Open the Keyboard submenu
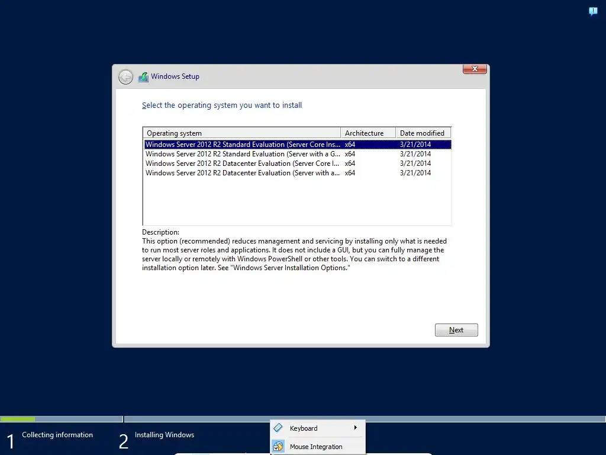The height and width of the screenshot is (455, 606). tap(317, 428)
